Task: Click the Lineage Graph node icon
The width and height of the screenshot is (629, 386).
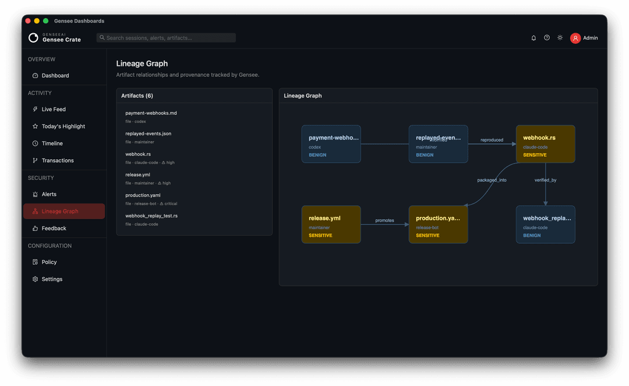Action: coord(36,211)
